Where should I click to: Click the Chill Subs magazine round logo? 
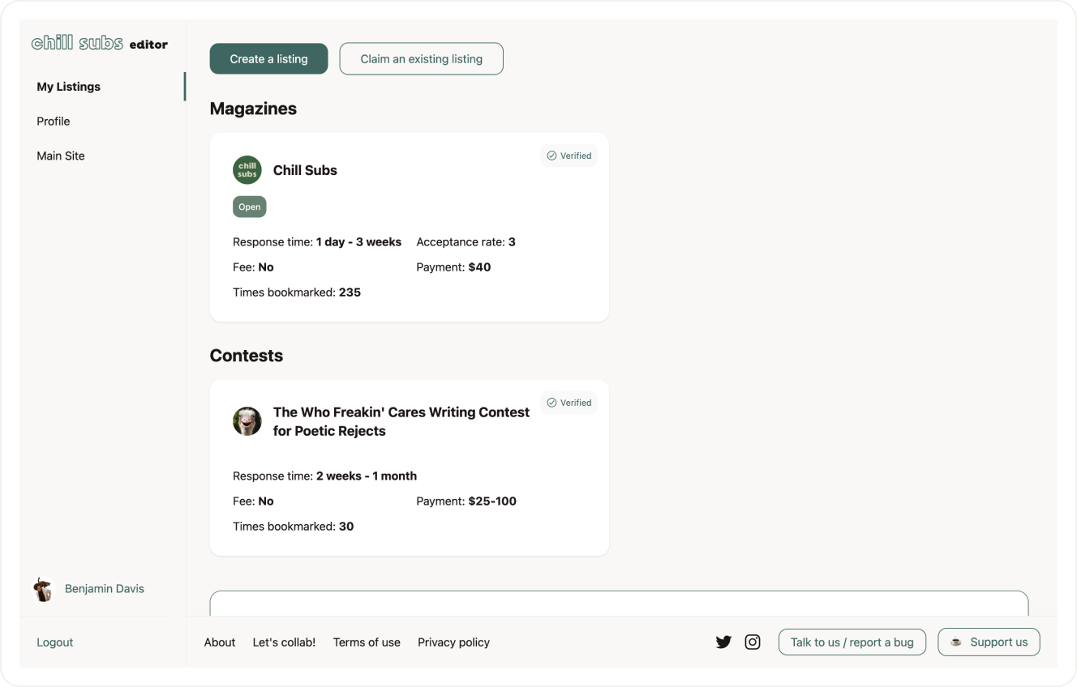pyautogui.click(x=247, y=170)
